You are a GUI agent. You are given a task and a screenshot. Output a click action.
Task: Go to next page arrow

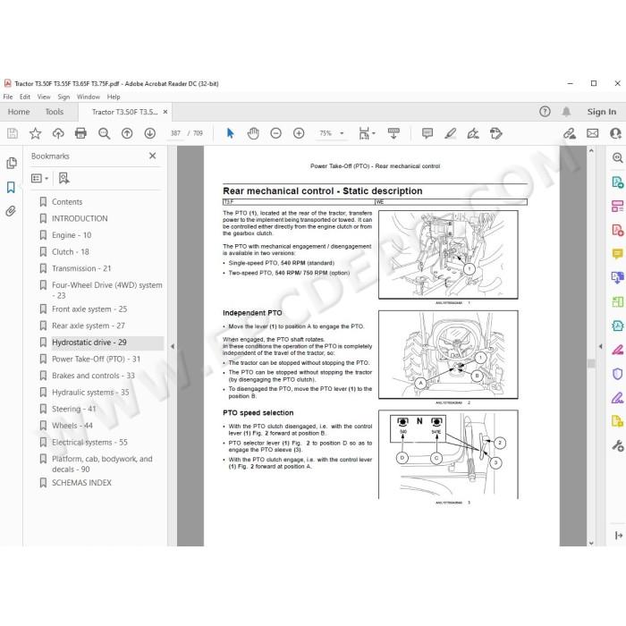(x=149, y=133)
